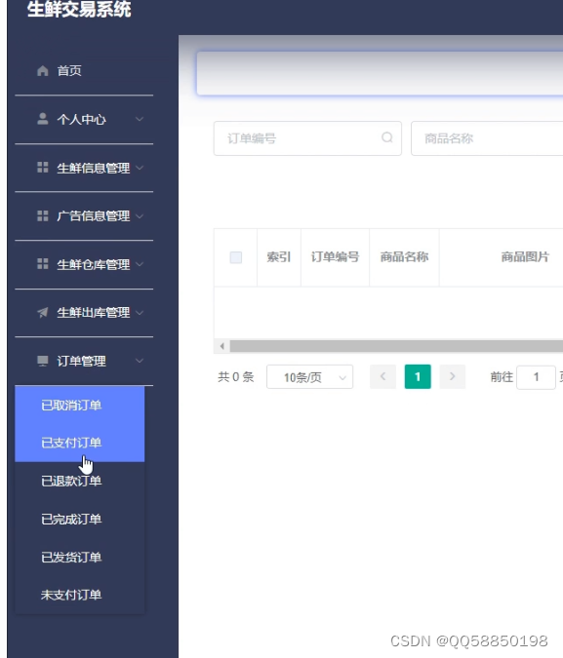Click the grid icon beside 广告信息管理
563x658 pixels.
click(42, 215)
